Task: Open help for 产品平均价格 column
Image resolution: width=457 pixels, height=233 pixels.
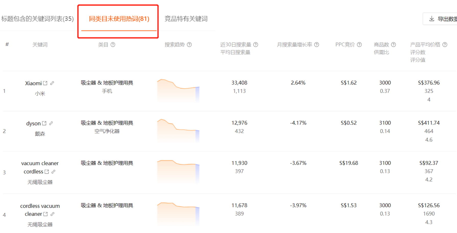Action: click(445, 45)
